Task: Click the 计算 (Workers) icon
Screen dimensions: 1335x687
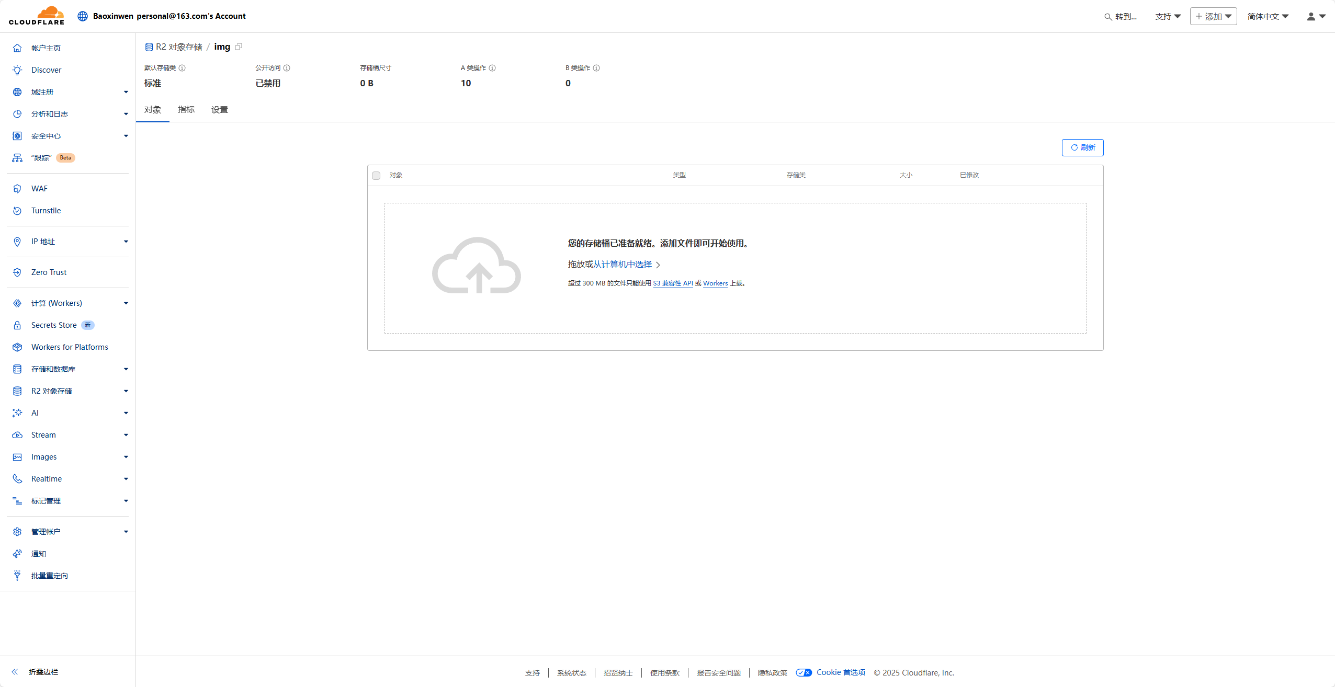Action: tap(17, 303)
